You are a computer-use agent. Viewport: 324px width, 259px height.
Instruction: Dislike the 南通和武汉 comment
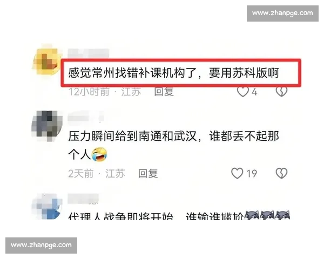(x=282, y=173)
